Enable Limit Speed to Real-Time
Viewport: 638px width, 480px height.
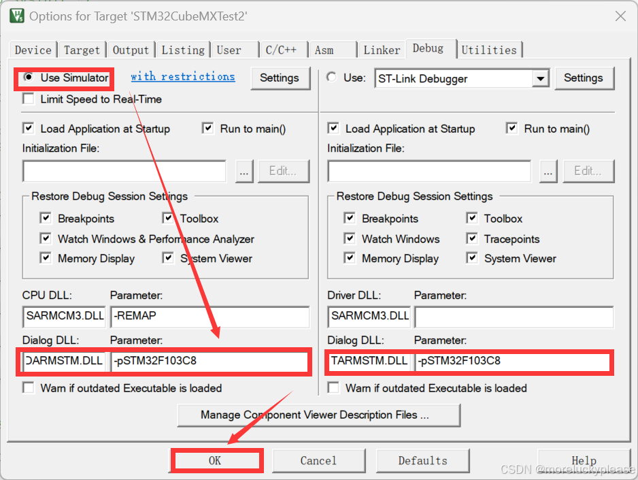29,99
